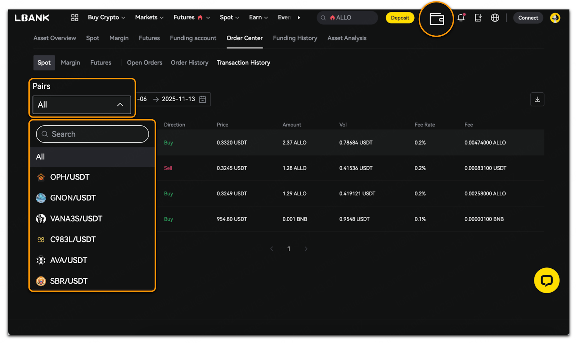Click the user profile avatar
576x343 pixels.
click(555, 18)
